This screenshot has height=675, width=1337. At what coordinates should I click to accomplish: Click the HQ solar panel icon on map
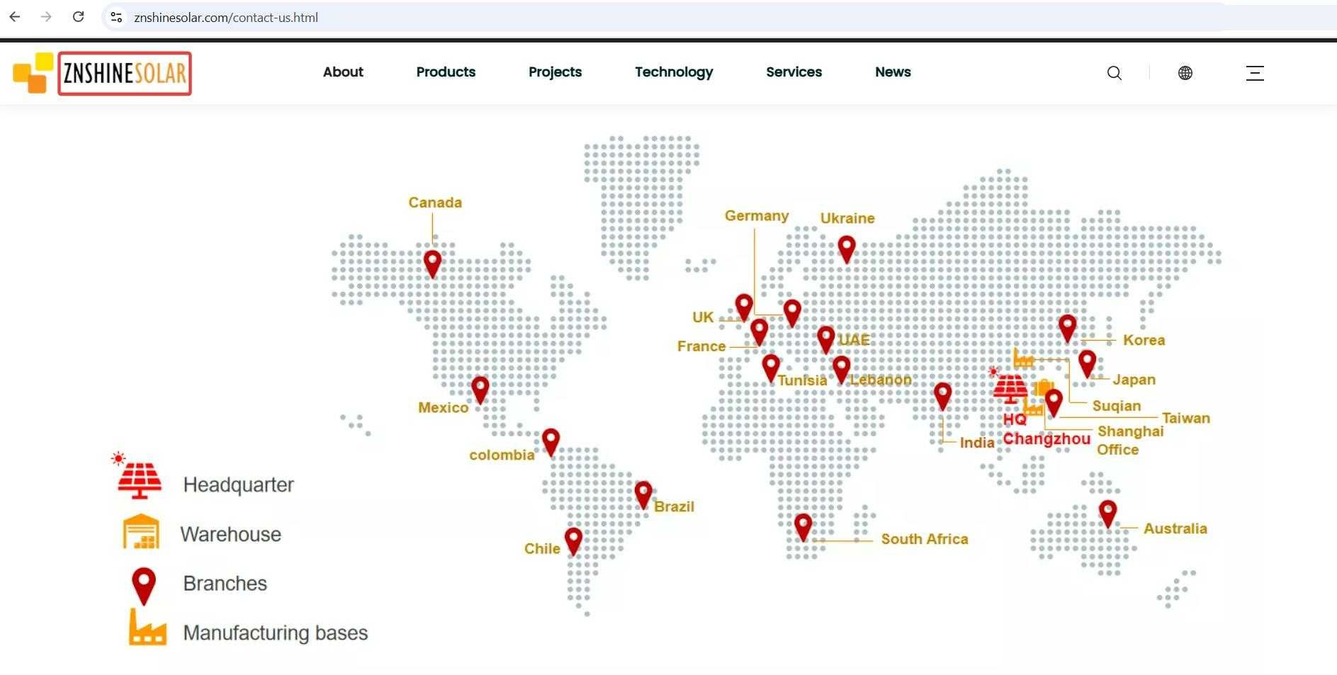1009,387
